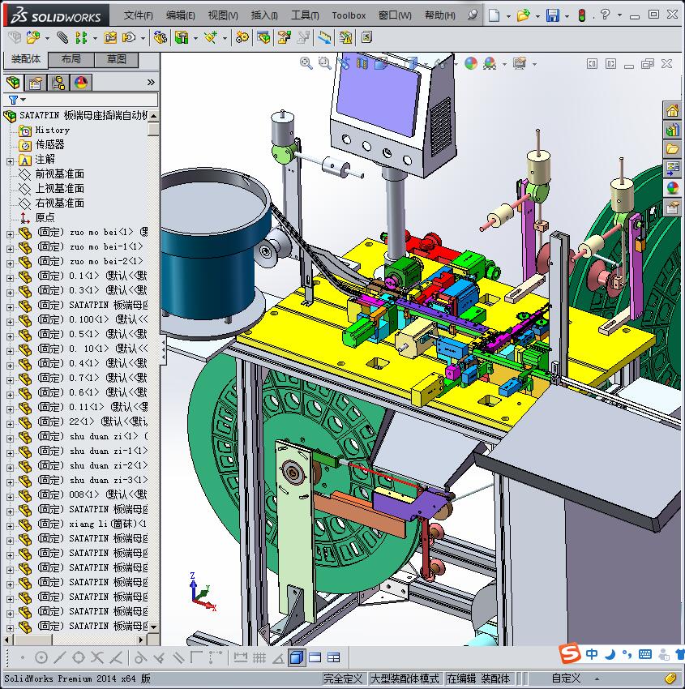Click the Save floppy disk icon
Screen dimensions: 685x689
(552, 15)
